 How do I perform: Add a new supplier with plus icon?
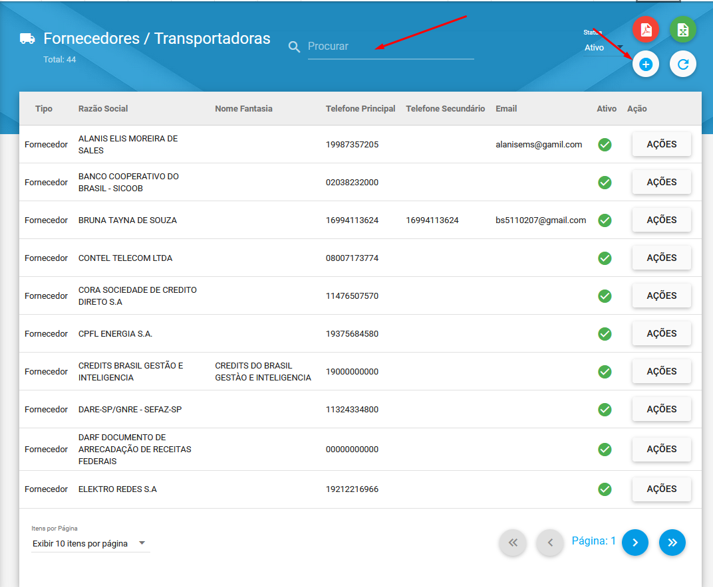coord(646,64)
